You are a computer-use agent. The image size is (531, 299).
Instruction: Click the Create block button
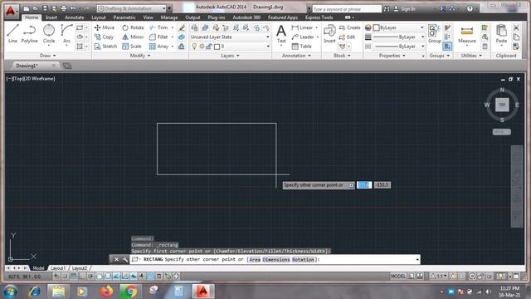pyautogui.click(x=350, y=27)
